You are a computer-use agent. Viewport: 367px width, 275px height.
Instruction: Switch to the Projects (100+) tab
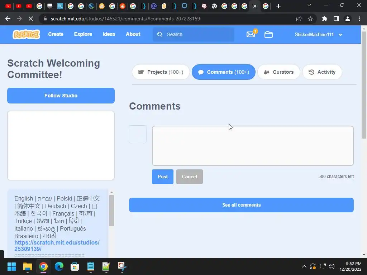click(x=161, y=72)
